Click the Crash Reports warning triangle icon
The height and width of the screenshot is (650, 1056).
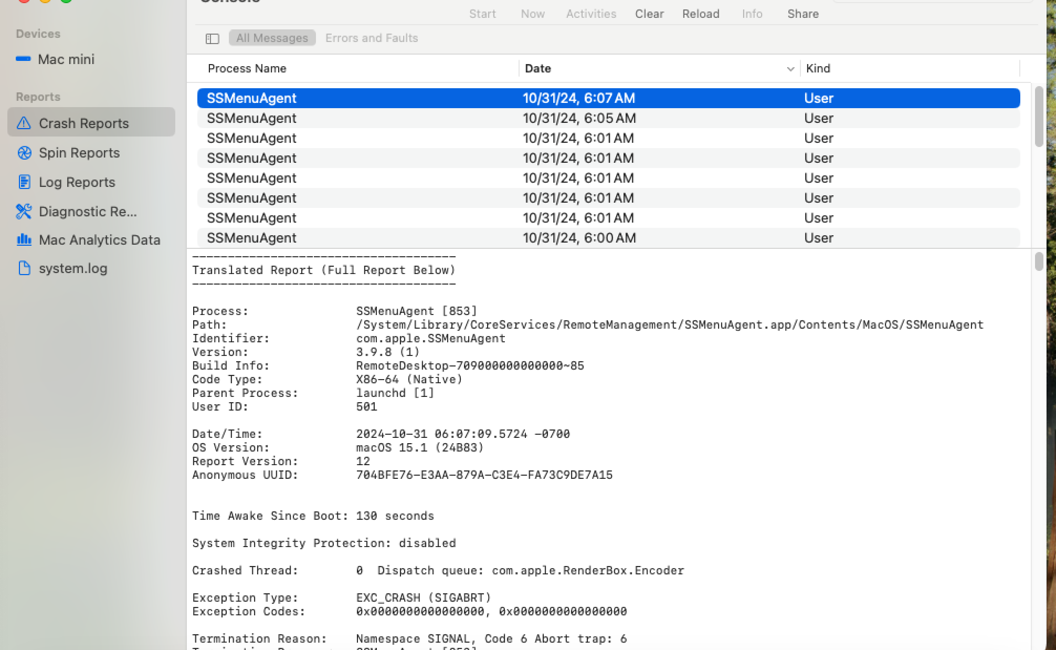(24, 123)
